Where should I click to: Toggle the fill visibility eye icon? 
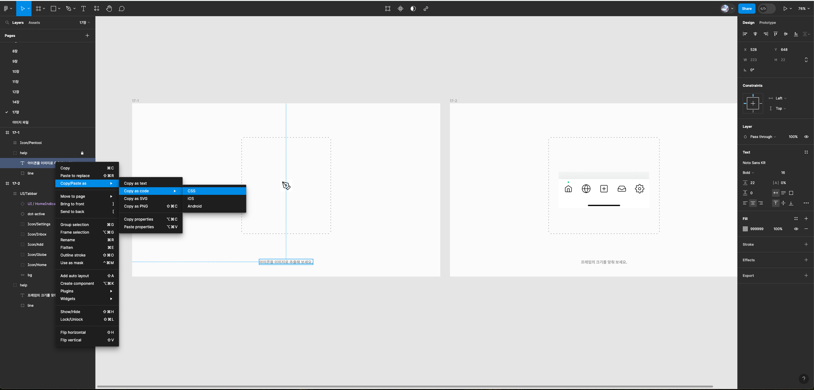coord(796,229)
